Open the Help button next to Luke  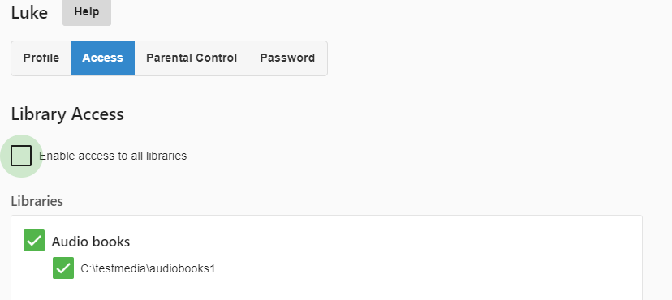tap(87, 12)
